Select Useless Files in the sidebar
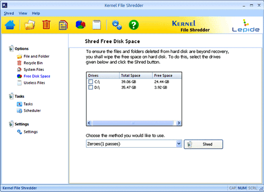This screenshot has width=264, height=192. click(34, 83)
